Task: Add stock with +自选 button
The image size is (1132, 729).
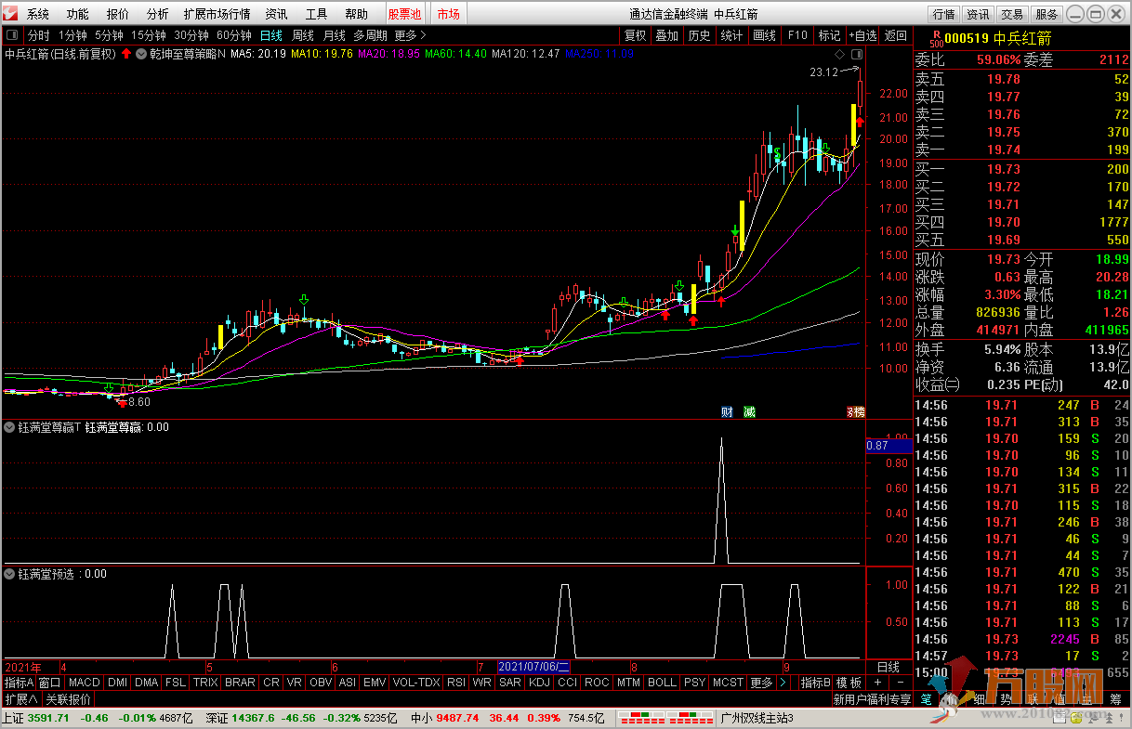Action: coord(862,35)
